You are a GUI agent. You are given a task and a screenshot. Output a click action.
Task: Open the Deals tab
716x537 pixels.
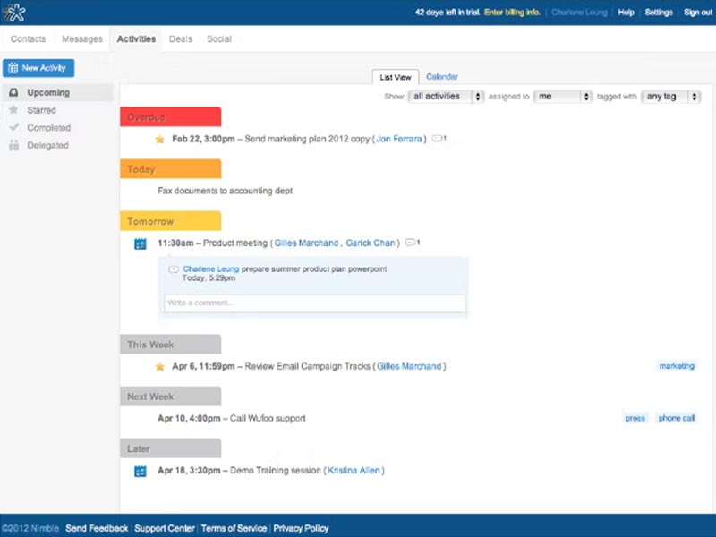point(181,38)
